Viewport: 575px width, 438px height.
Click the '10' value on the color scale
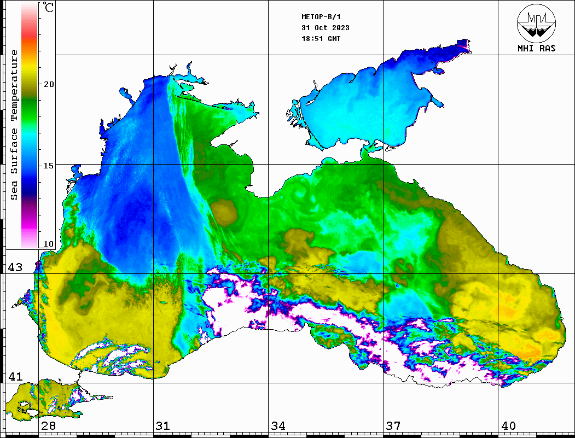(x=48, y=244)
